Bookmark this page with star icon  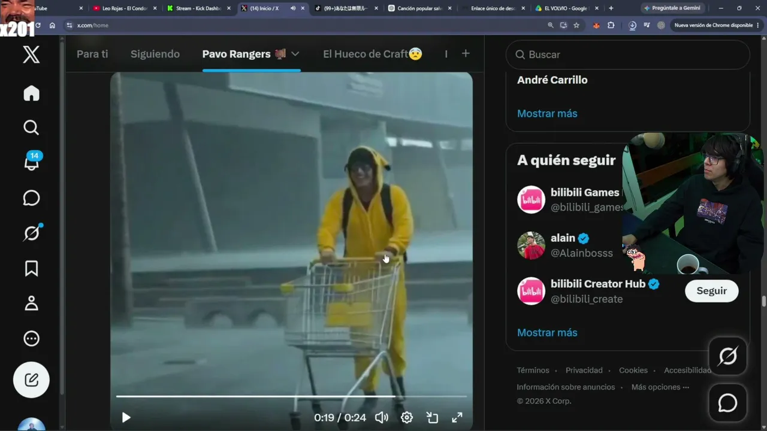576,25
